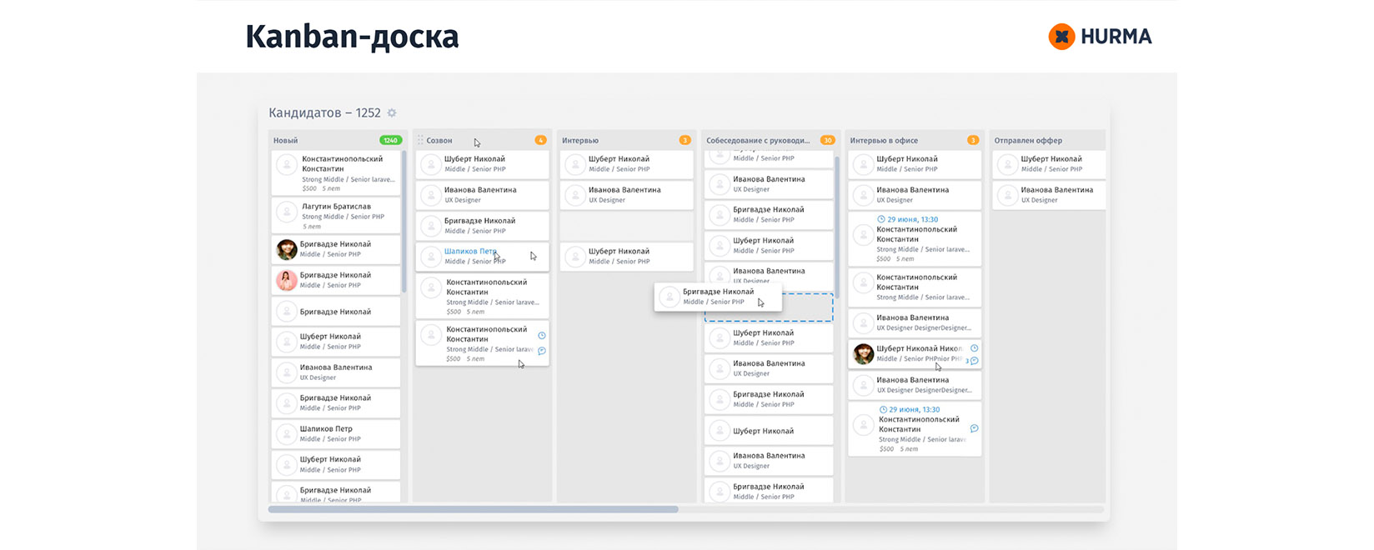Click pink-background avatar of Бригвадзе Николай in Новый
1374x550 pixels.
point(287,280)
